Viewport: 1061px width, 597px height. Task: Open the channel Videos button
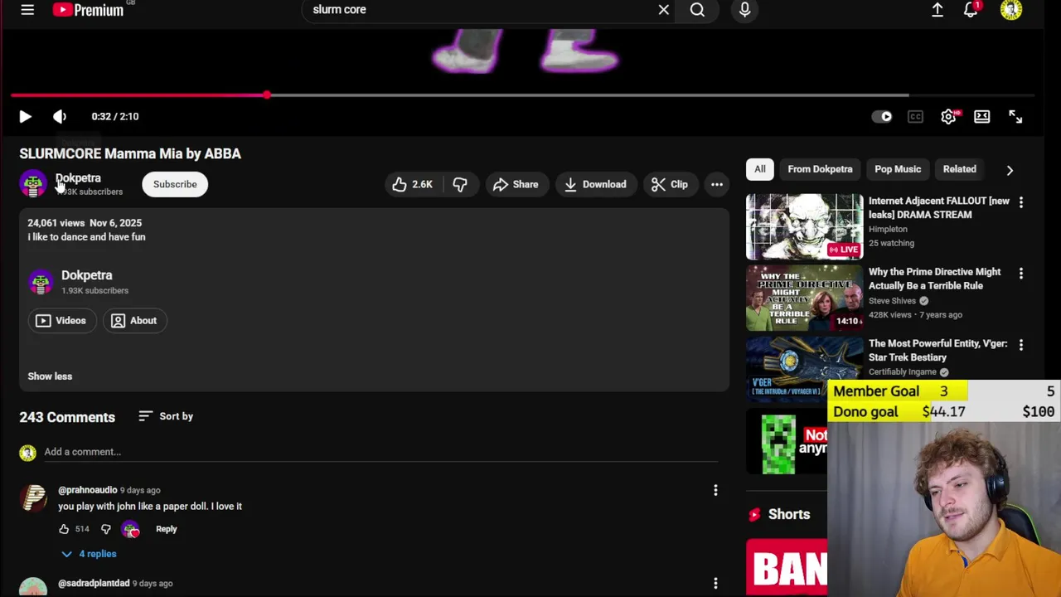tap(61, 321)
